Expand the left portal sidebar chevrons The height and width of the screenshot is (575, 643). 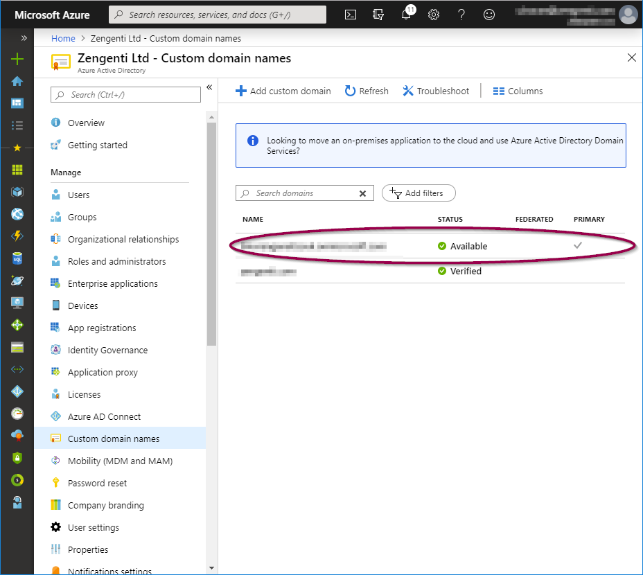(24, 38)
